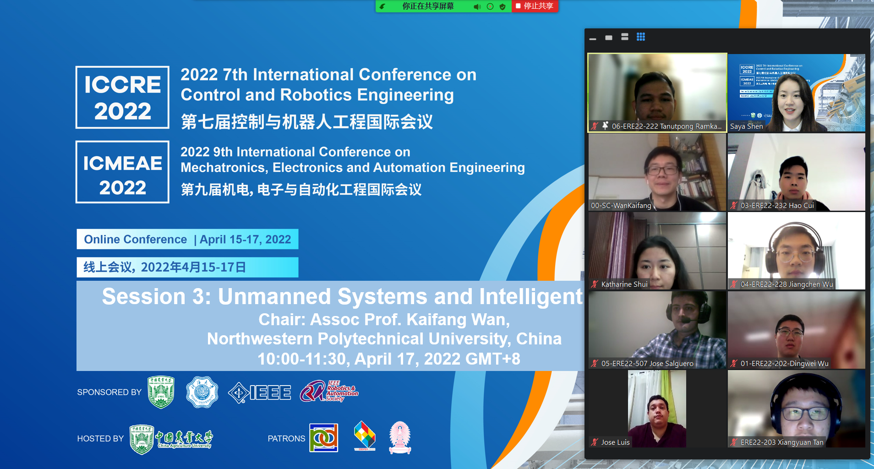The height and width of the screenshot is (469, 874).
Task: Click muted mic icon for 04-ERE22-228 Jiangchen Wu
Action: tap(734, 284)
